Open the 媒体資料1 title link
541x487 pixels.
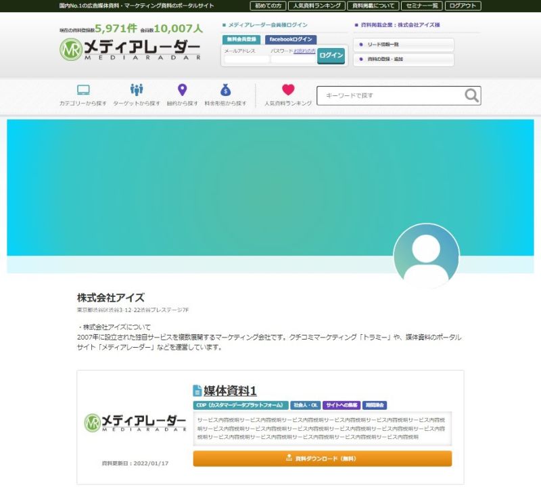point(230,391)
